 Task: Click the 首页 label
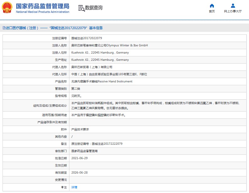coord(212,11)
